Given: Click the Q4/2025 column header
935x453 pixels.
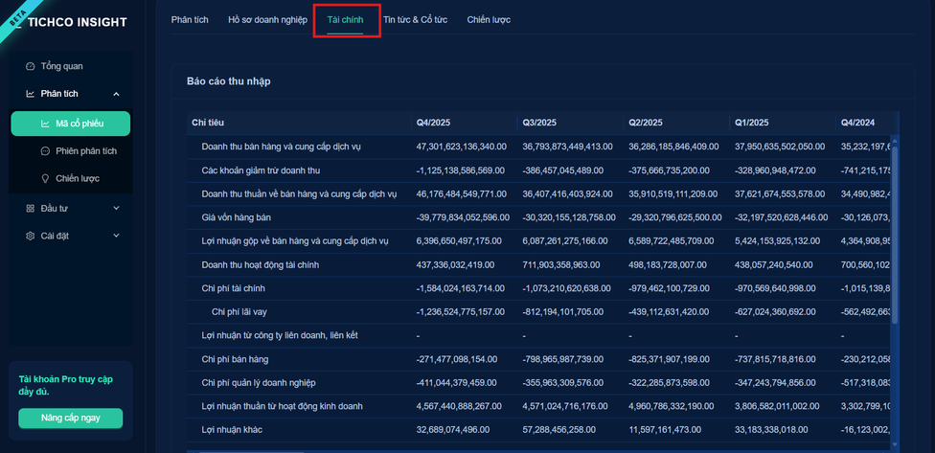Looking at the screenshot, I should 436,123.
